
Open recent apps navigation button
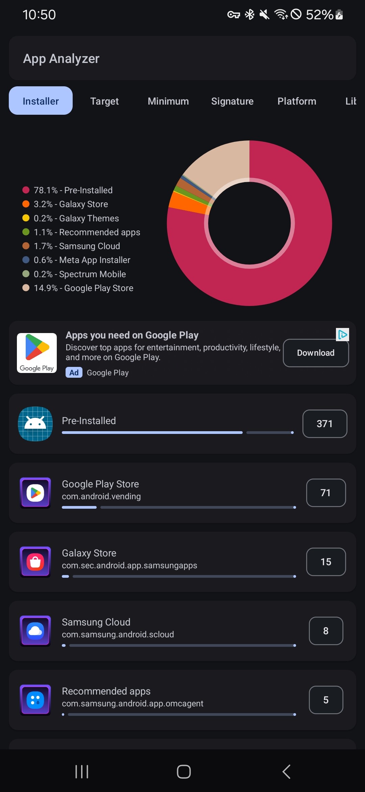[82, 772]
